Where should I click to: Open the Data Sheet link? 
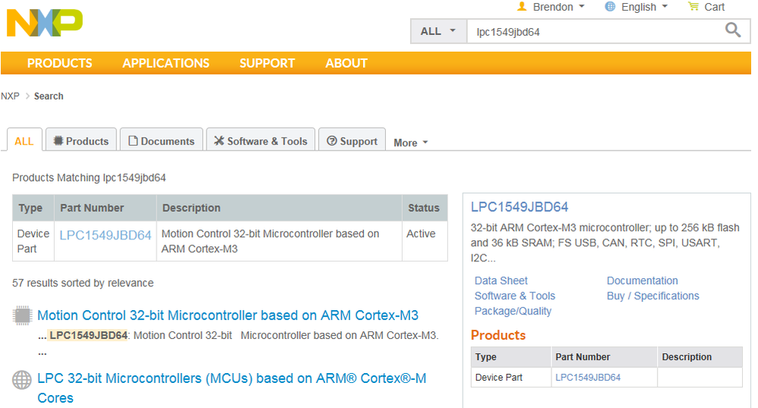(x=501, y=280)
